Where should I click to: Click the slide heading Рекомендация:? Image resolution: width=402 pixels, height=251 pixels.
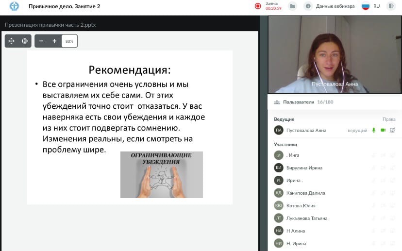click(x=130, y=70)
